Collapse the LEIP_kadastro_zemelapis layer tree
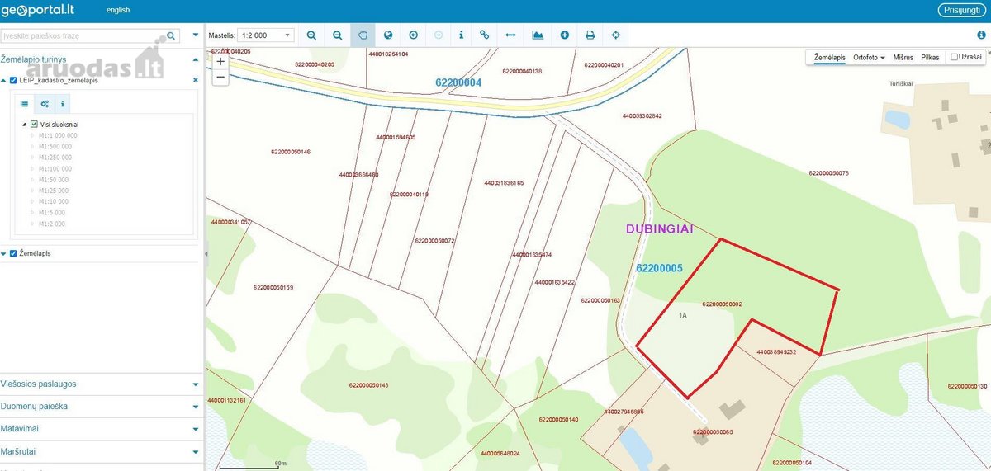Screen dimensions: 991x471 pos(3,80)
